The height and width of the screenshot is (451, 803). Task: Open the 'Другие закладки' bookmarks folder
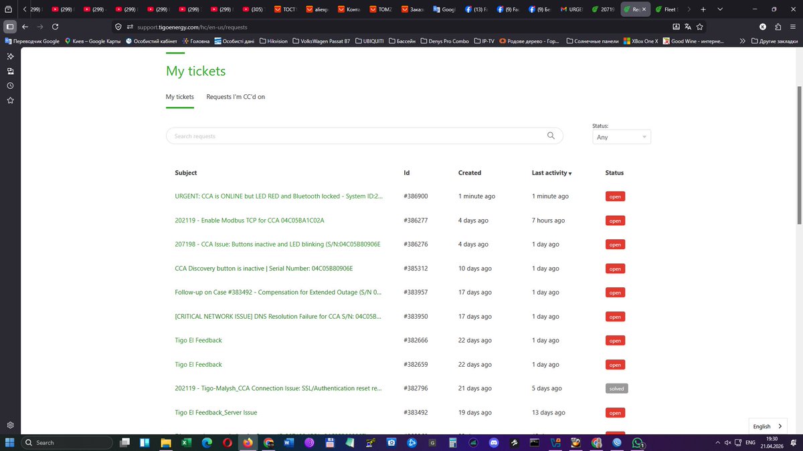point(774,41)
